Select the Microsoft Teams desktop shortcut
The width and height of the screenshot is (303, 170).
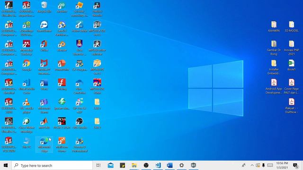point(44,106)
